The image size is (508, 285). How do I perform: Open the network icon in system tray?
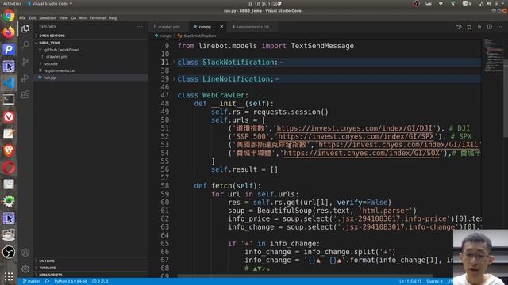click(x=482, y=3)
